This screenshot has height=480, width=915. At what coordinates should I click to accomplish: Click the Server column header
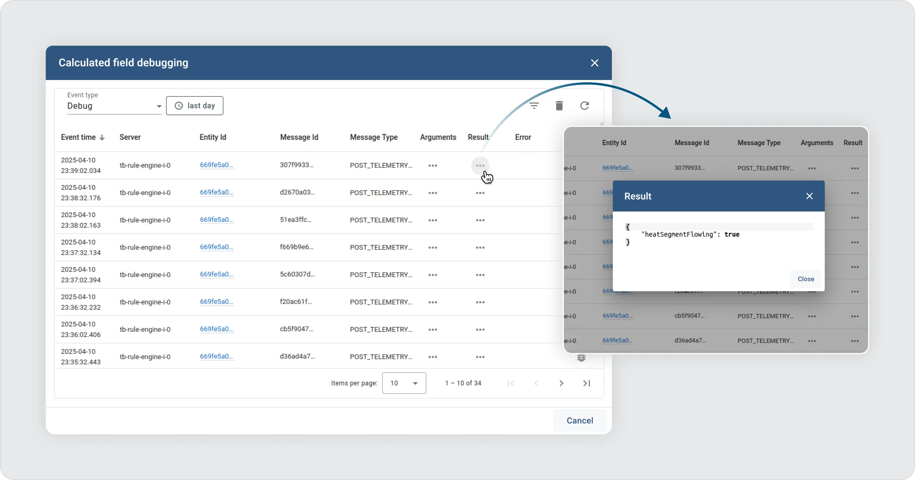(x=130, y=137)
